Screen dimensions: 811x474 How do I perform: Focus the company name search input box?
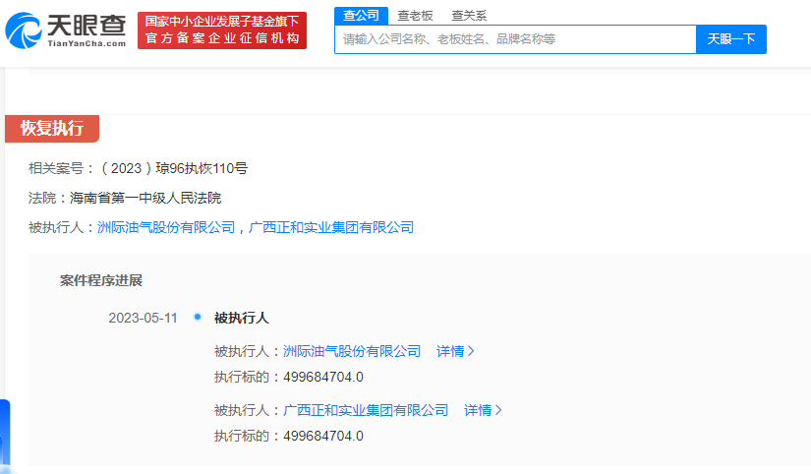click(515, 39)
